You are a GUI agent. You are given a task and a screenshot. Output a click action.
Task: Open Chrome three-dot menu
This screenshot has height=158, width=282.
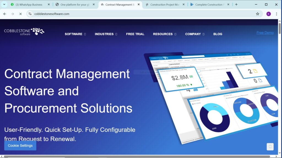click(x=276, y=14)
